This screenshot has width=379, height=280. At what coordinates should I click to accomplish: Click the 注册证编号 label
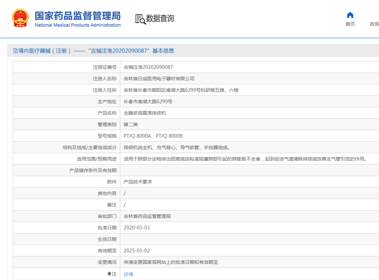pos(105,67)
